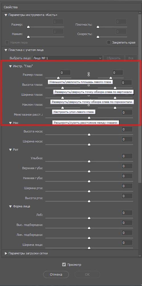142x286 pixels.
Task: Click the Ширина глаза label
Action: point(32,95)
